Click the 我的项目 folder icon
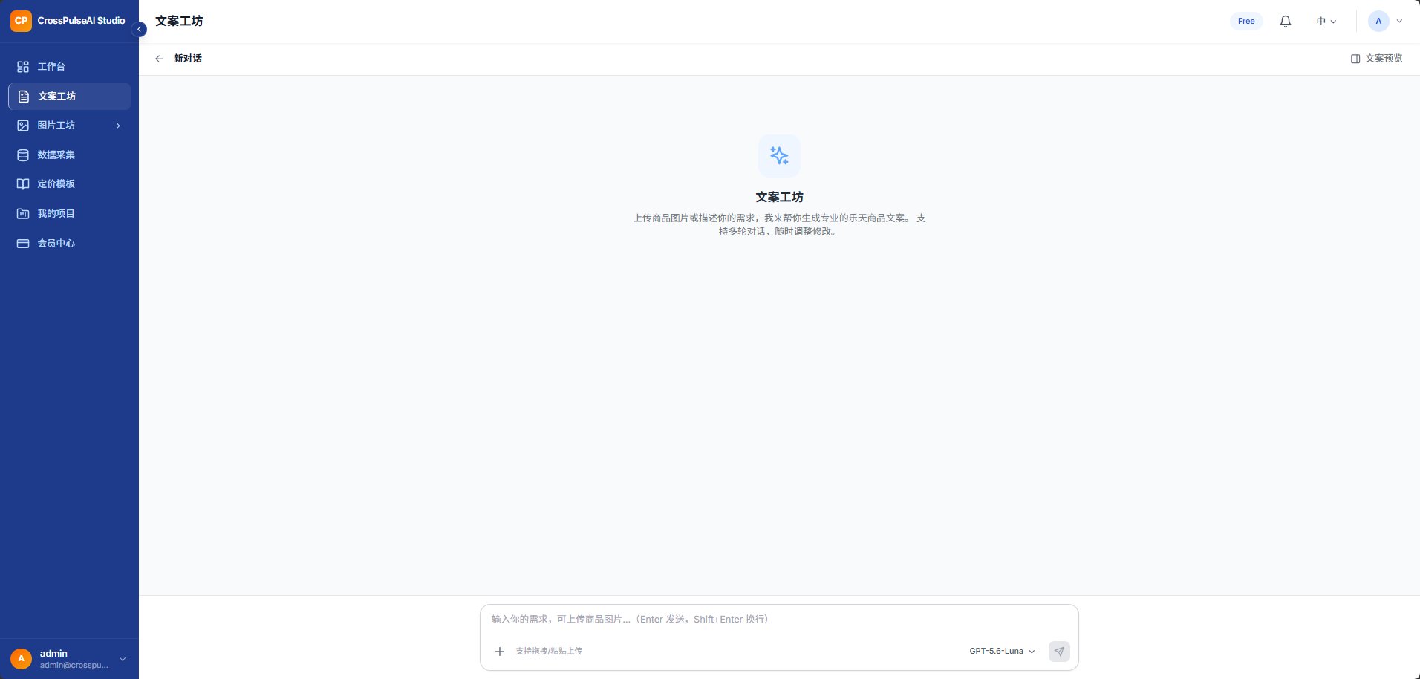 point(23,214)
